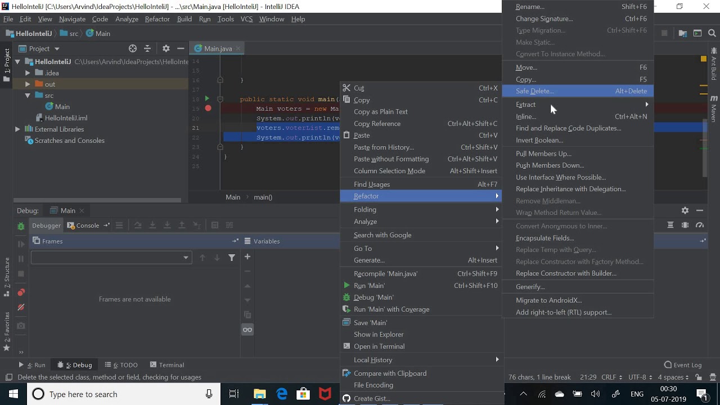Click the Show Watches glasses icon
The image size is (720, 405).
247,330
